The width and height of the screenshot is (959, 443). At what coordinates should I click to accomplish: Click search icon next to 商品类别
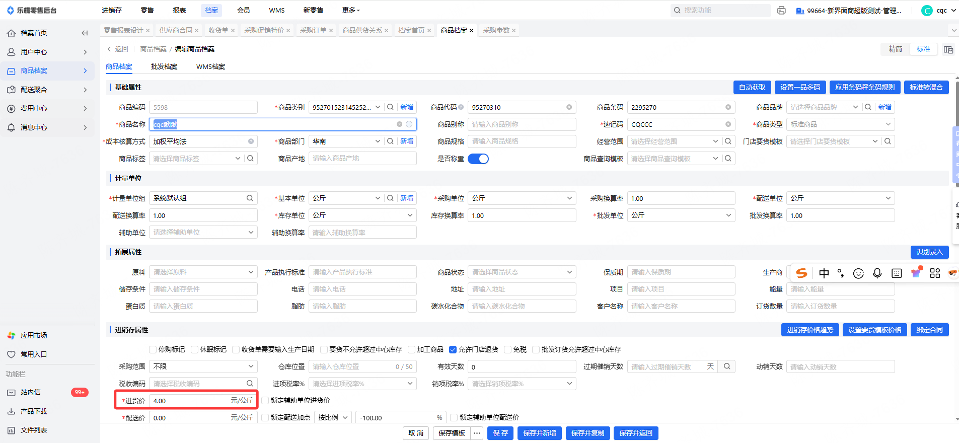[390, 107]
